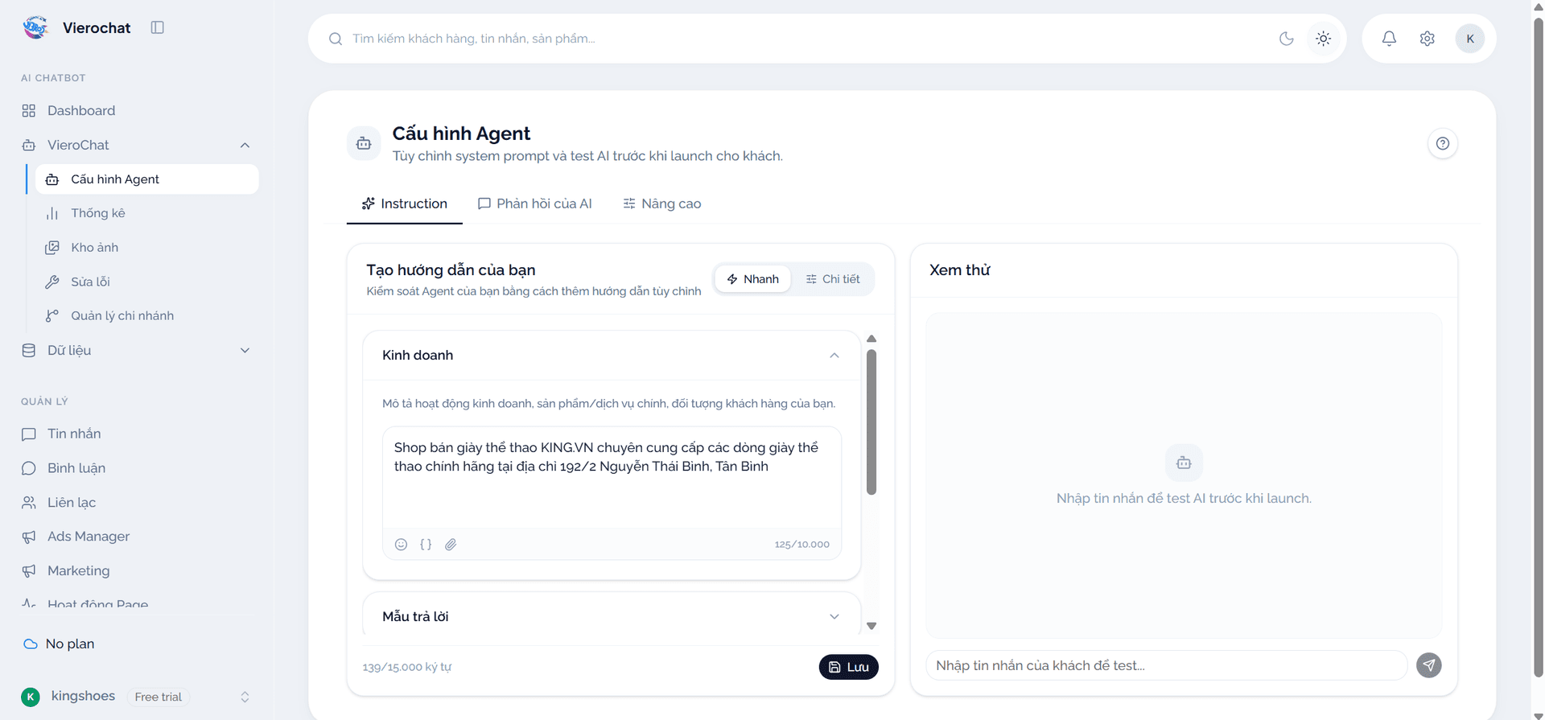Send test message with paper plane icon
The image size is (1545, 720).
click(1429, 665)
